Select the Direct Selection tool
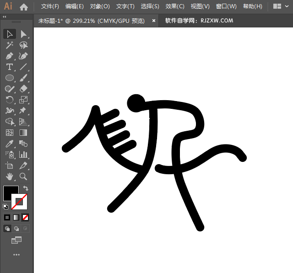Screen dimensions: 293x273 [23, 34]
